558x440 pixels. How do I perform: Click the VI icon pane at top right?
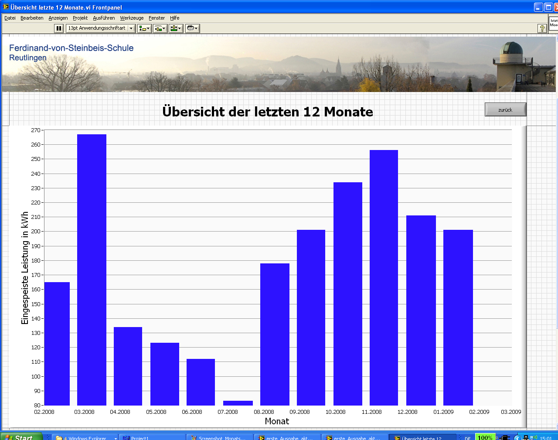[x=554, y=23]
